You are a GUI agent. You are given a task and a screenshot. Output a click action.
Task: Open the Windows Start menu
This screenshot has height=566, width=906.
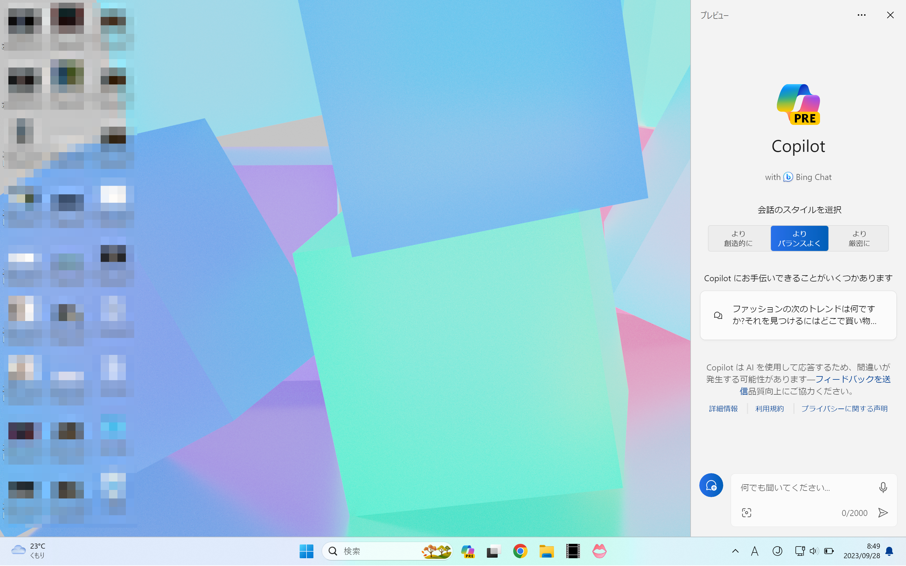coord(306,551)
